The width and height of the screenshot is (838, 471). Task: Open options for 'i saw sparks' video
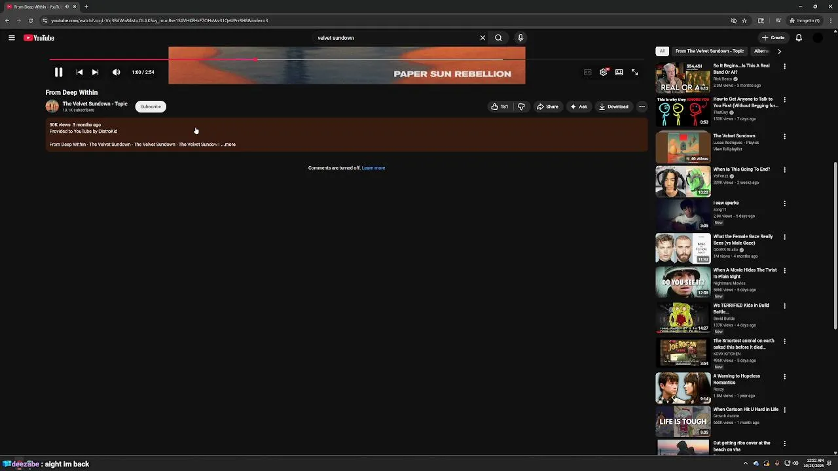[x=784, y=203]
